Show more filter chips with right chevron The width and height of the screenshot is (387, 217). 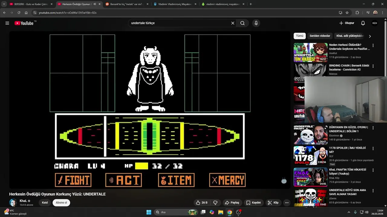(369, 36)
